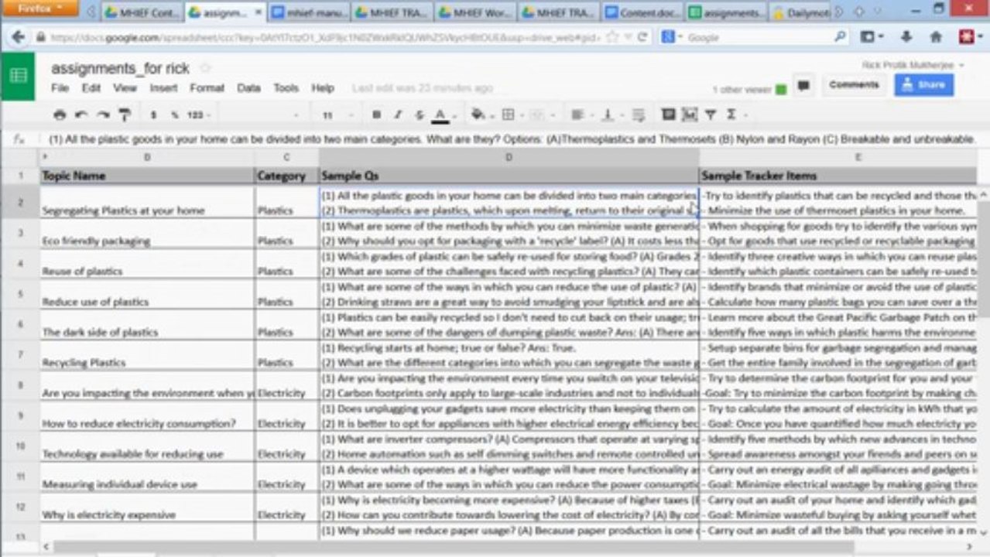The height and width of the screenshot is (557, 990).
Task: Turn on the filter funnel icon
Action: (710, 114)
